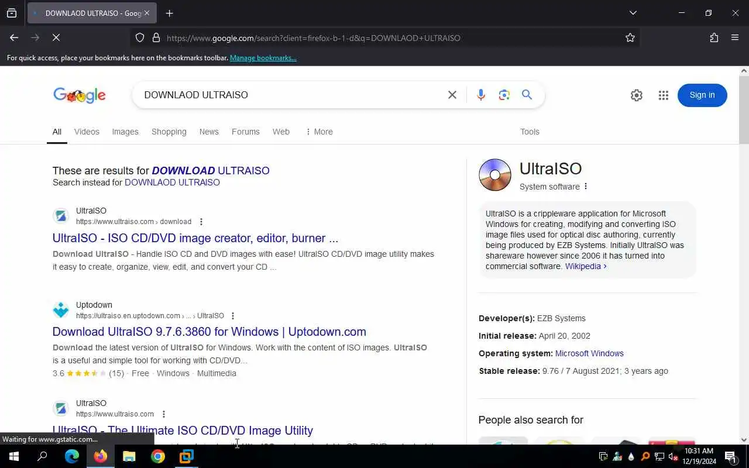Screen dimensions: 749x468
Task: Switch to Web results tab
Action: click(x=281, y=132)
